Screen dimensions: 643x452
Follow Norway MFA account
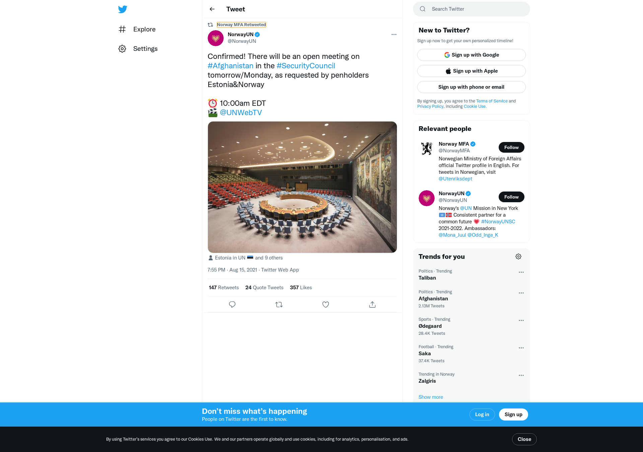click(511, 147)
